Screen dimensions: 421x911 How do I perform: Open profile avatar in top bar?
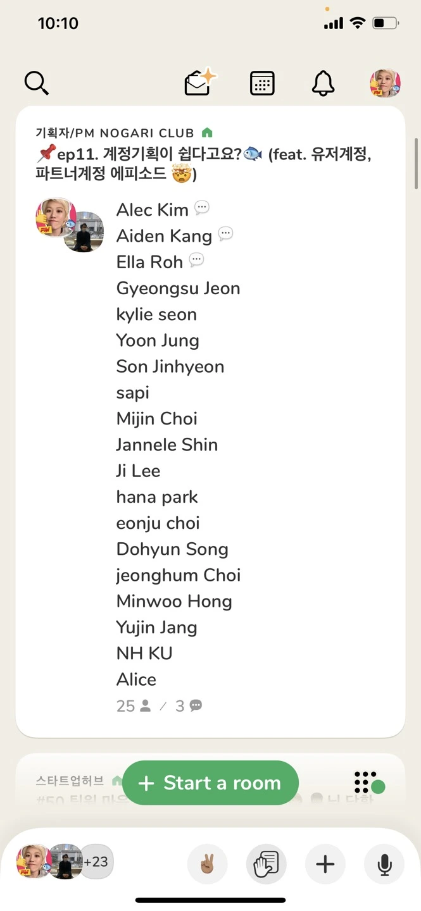tap(385, 83)
